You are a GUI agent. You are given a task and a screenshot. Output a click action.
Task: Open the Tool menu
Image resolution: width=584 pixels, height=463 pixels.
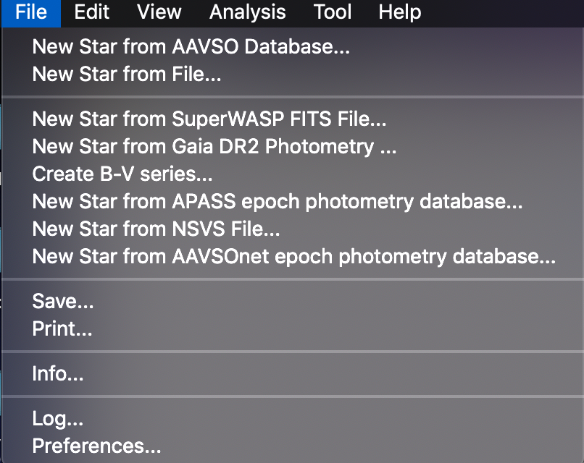[333, 12]
